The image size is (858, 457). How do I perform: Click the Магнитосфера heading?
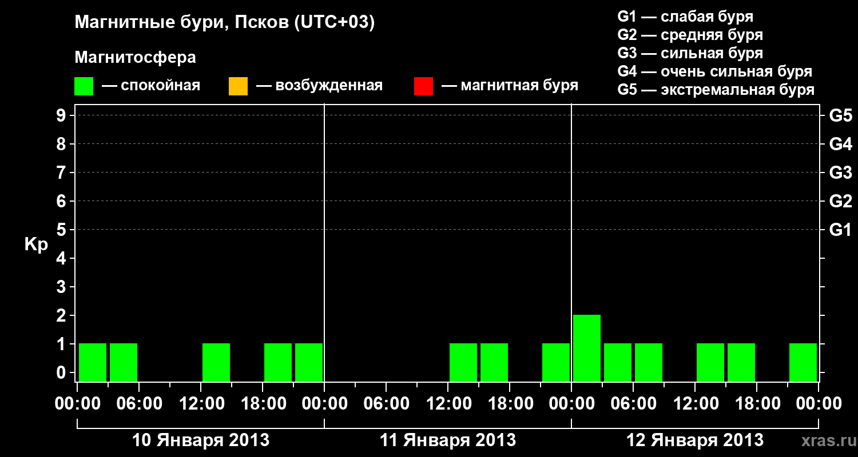tap(135, 58)
